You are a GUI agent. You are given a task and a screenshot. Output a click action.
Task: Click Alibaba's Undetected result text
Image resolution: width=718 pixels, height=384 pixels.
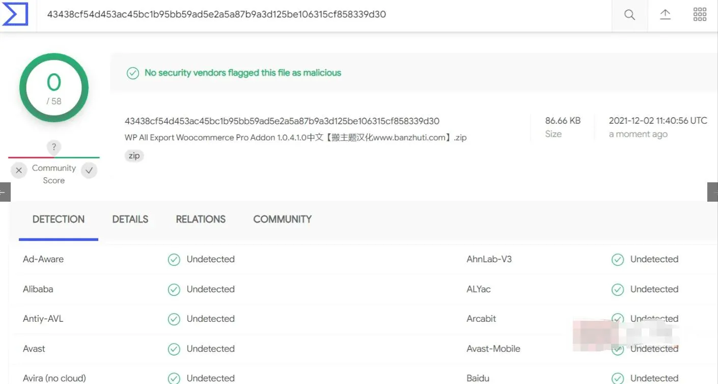pos(211,289)
